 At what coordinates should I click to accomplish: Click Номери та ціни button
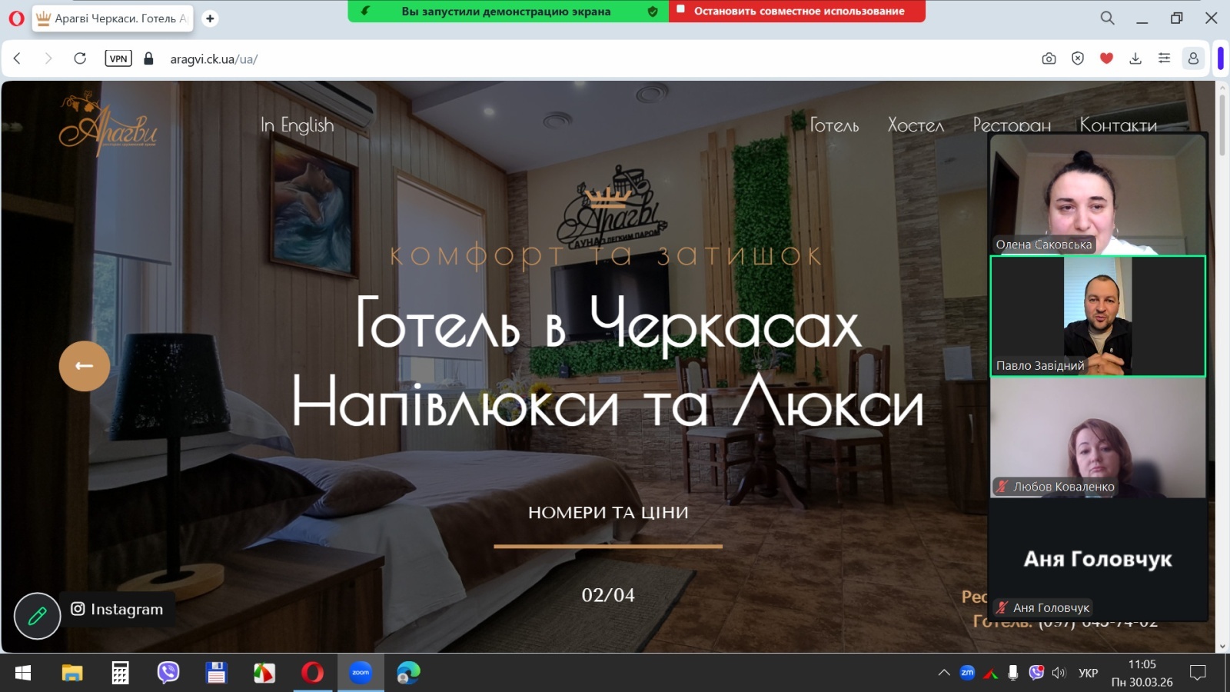pos(608,513)
